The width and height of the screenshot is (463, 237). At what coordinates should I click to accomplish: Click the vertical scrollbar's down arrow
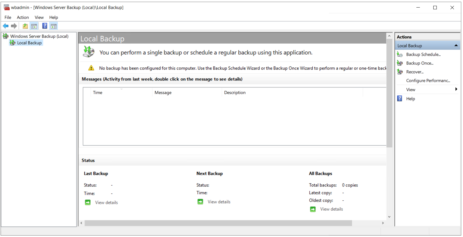pyautogui.click(x=389, y=217)
